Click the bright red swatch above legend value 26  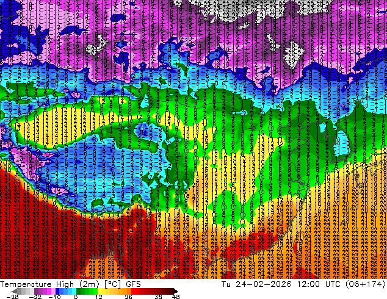[x=133, y=291]
